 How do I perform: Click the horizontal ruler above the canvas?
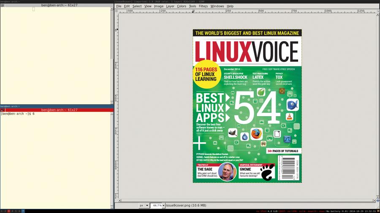(247, 11)
